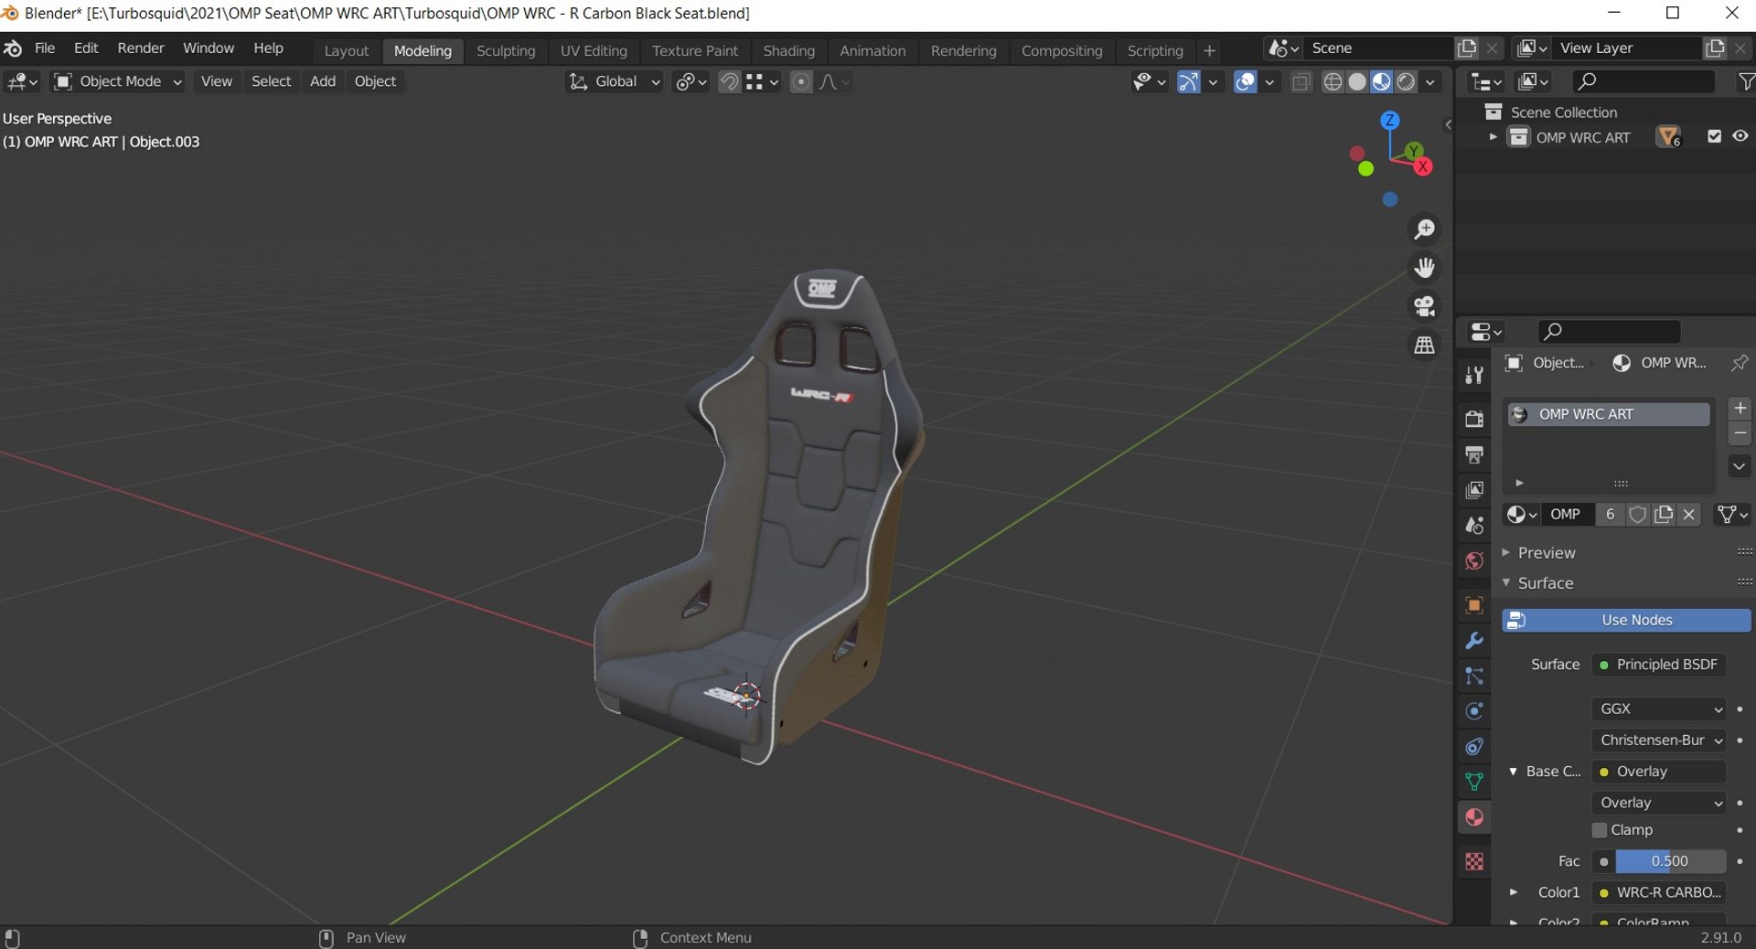
Task: Open Particle properties tab icon
Action: 1474,677
